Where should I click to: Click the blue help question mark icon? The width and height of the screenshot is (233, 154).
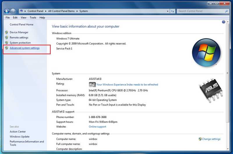(224, 22)
